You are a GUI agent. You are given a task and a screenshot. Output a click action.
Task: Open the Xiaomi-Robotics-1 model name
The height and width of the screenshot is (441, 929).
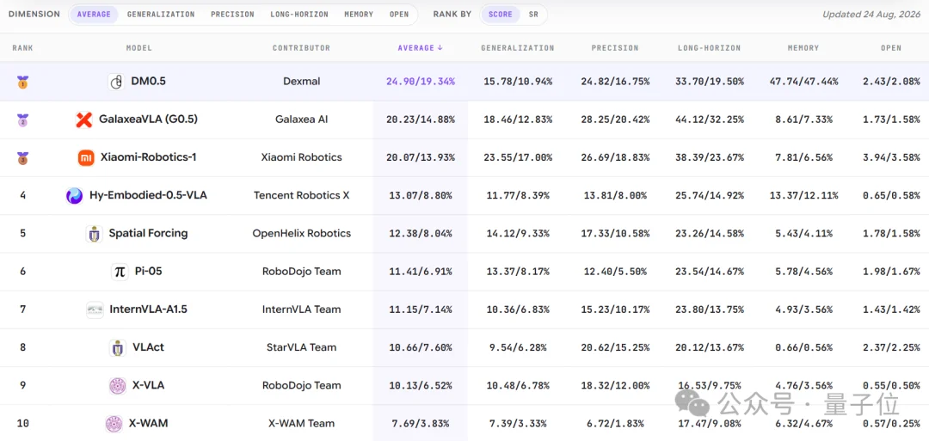(x=149, y=157)
